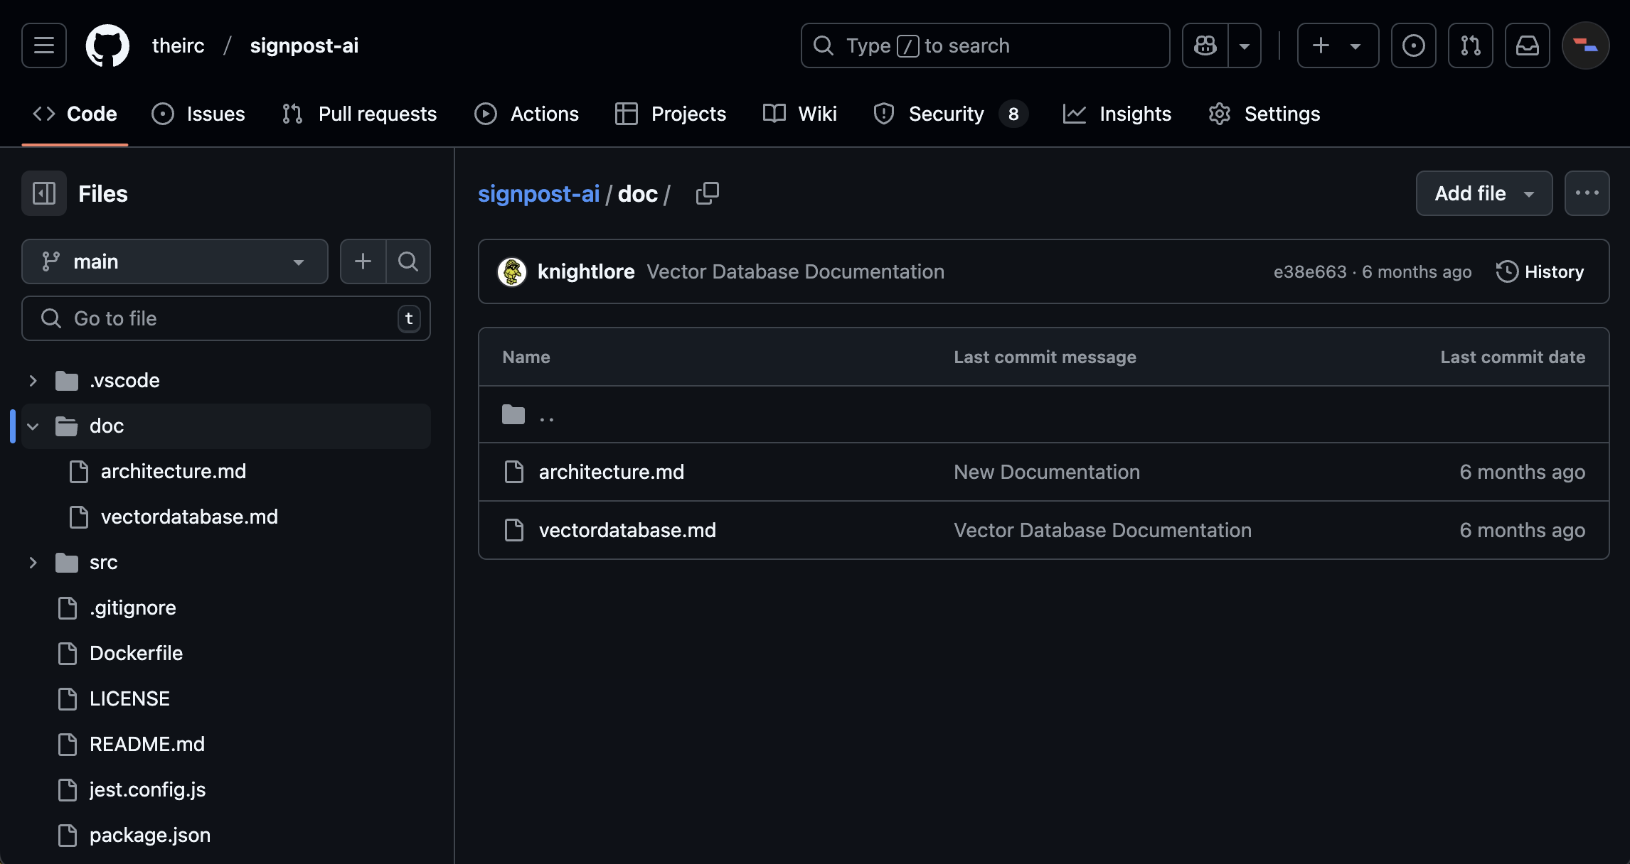Switch to the Insights tab
Viewport: 1630px width, 864px height.
point(1134,114)
